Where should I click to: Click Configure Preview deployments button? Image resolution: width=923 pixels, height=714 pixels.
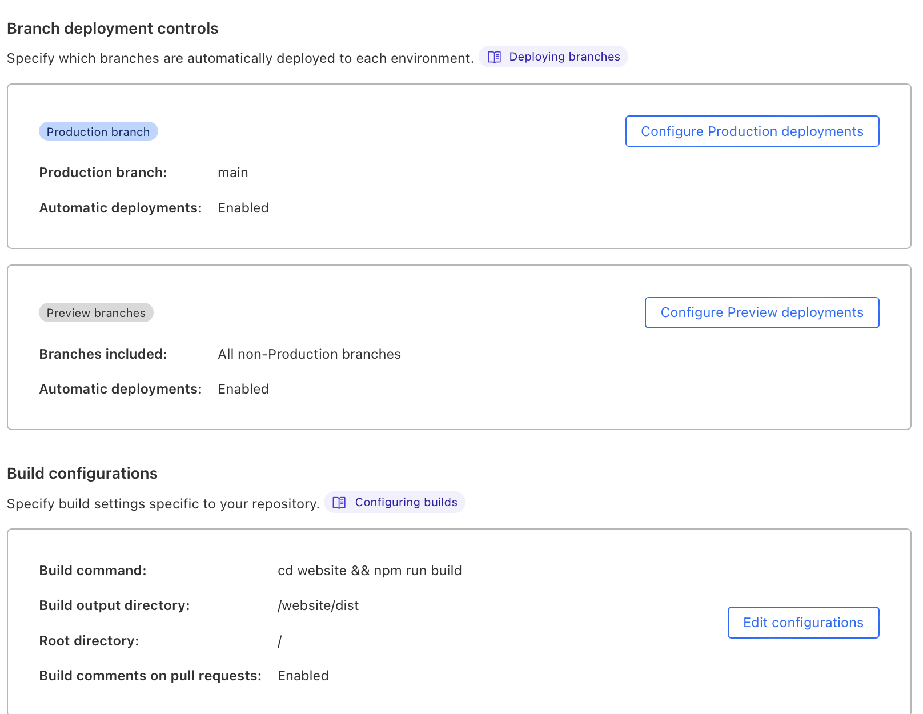pyautogui.click(x=761, y=312)
